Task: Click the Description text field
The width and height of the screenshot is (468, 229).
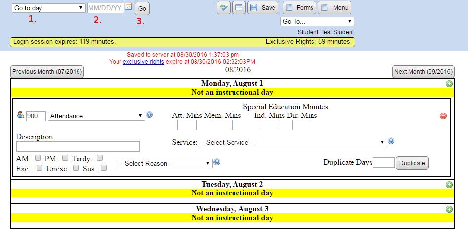Action: pos(78,146)
